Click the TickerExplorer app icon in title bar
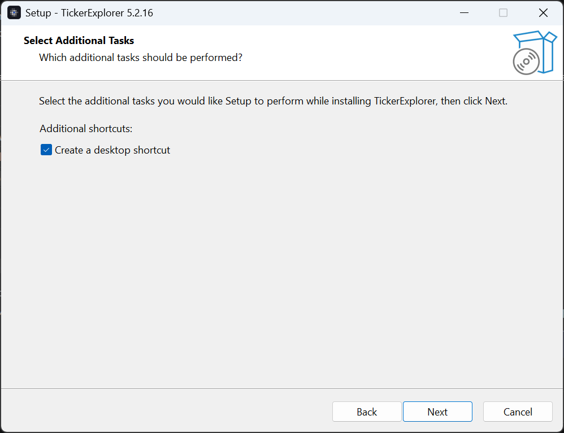This screenshot has height=433, width=564. (14, 13)
